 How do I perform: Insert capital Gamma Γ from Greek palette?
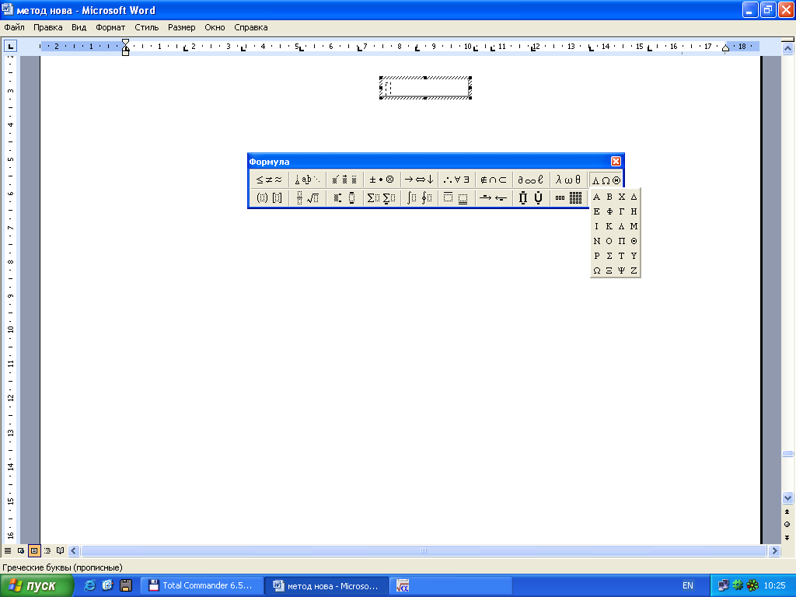[x=621, y=211]
